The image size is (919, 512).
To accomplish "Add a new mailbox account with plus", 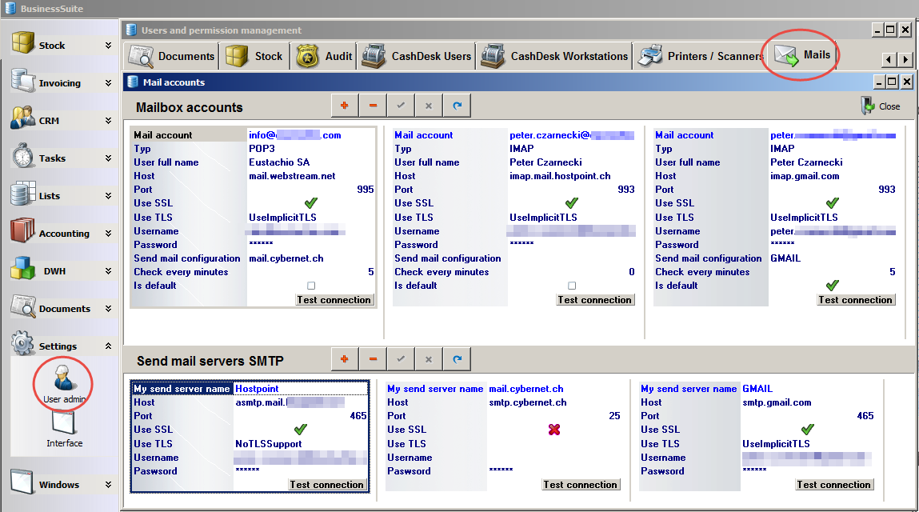I will (345, 106).
